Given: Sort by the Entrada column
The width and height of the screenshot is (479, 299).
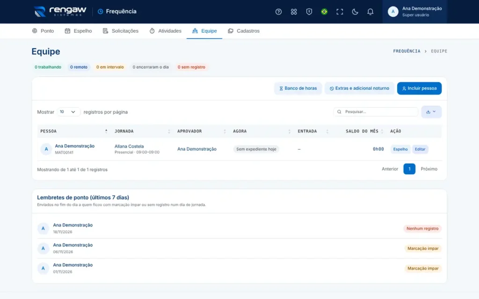Looking at the screenshot, I should (313, 131).
